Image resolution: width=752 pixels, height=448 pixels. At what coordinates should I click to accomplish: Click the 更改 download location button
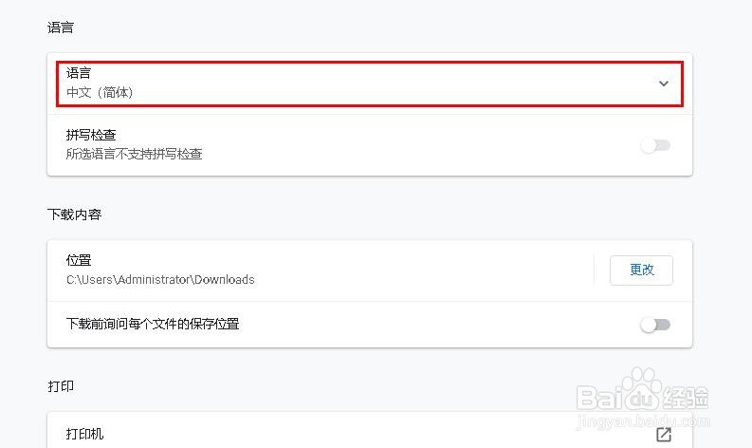(x=642, y=271)
